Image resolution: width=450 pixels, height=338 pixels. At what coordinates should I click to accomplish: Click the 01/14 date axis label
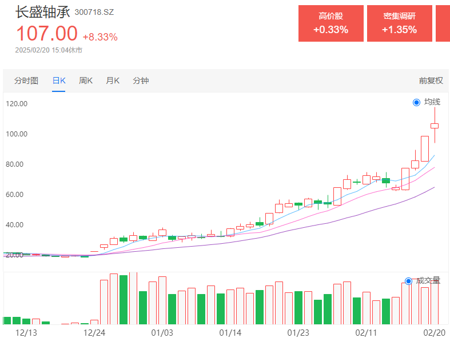pyautogui.click(x=230, y=332)
